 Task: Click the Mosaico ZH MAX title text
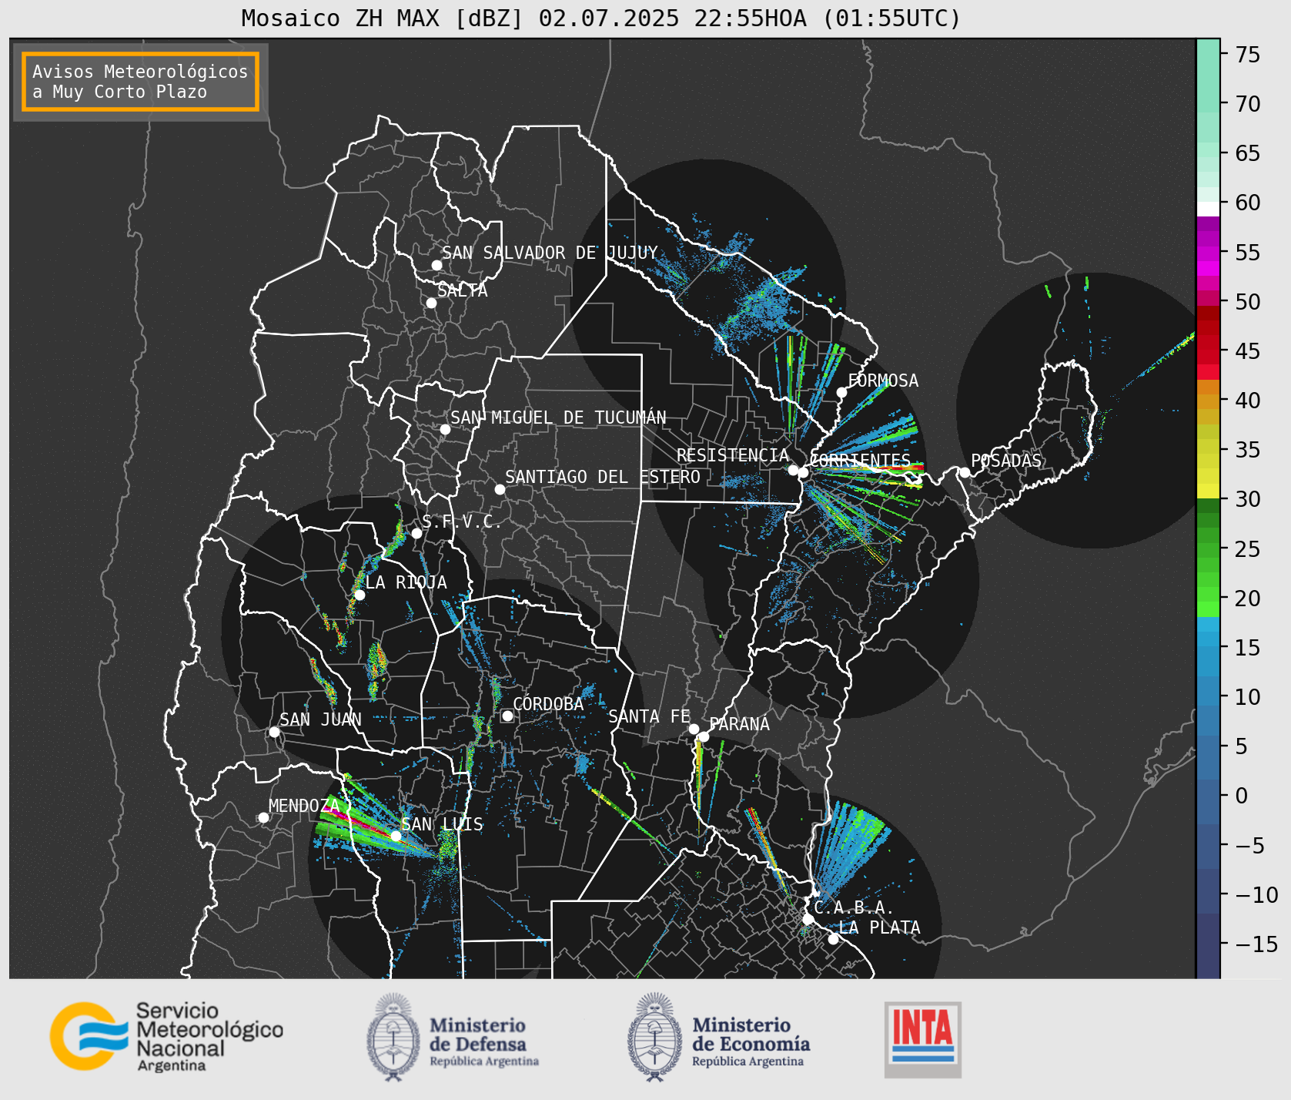click(600, 18)
